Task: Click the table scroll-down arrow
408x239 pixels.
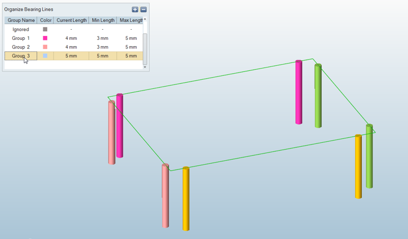Action: [145, 67]
